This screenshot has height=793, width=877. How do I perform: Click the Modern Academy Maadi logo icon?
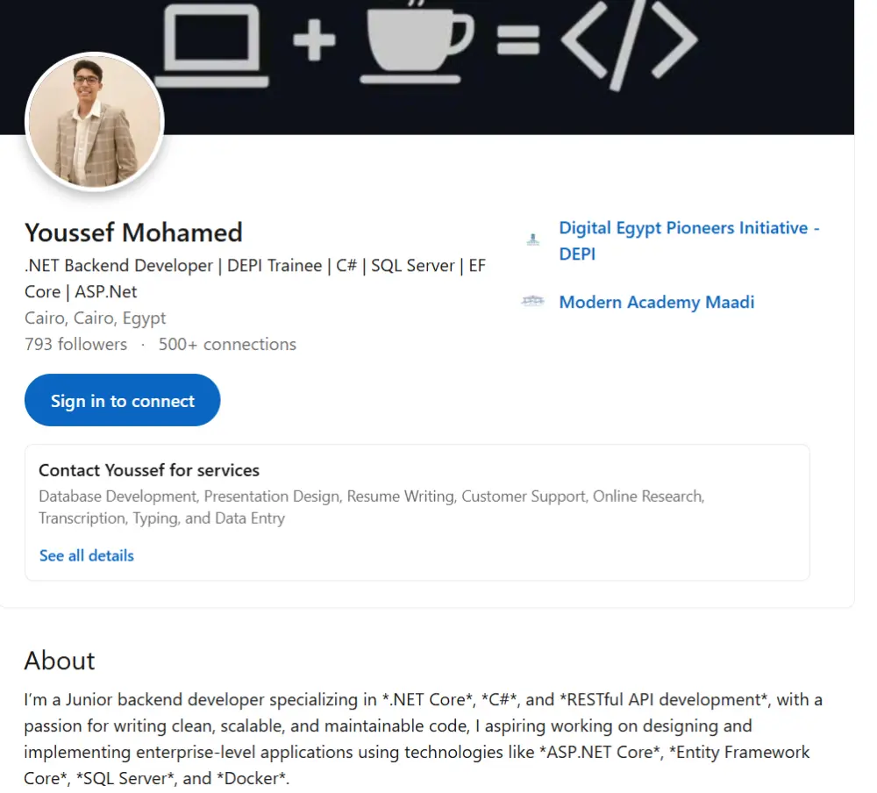(532, 302)
